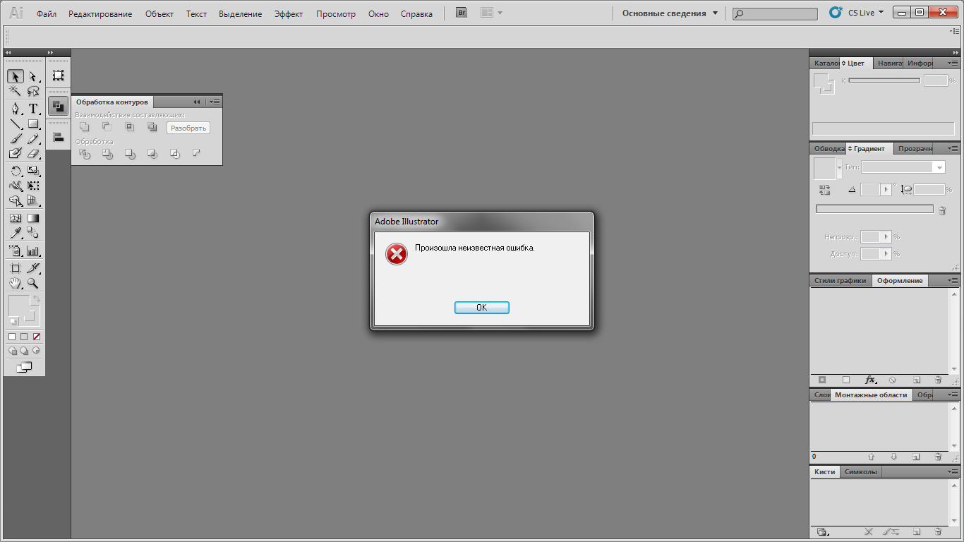Image resolution: width=964 pixels, height=542 pixels.
Task: Open the Объект menu
Action: pyautogui.click(x=159, y=14)
